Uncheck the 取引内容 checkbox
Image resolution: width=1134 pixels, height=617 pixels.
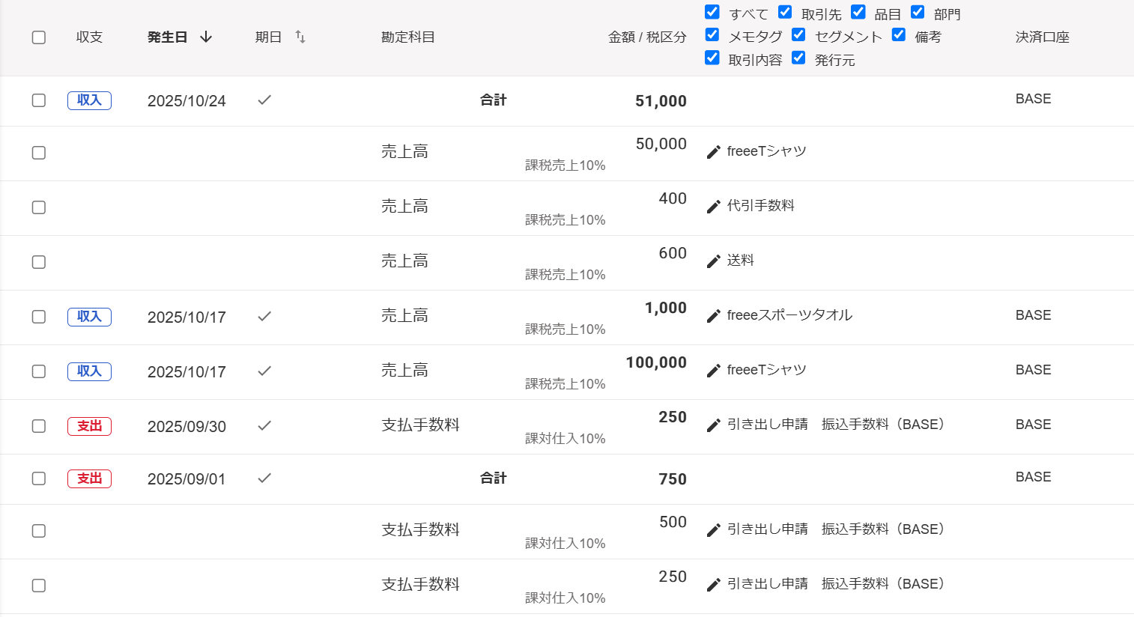[712, 58]
